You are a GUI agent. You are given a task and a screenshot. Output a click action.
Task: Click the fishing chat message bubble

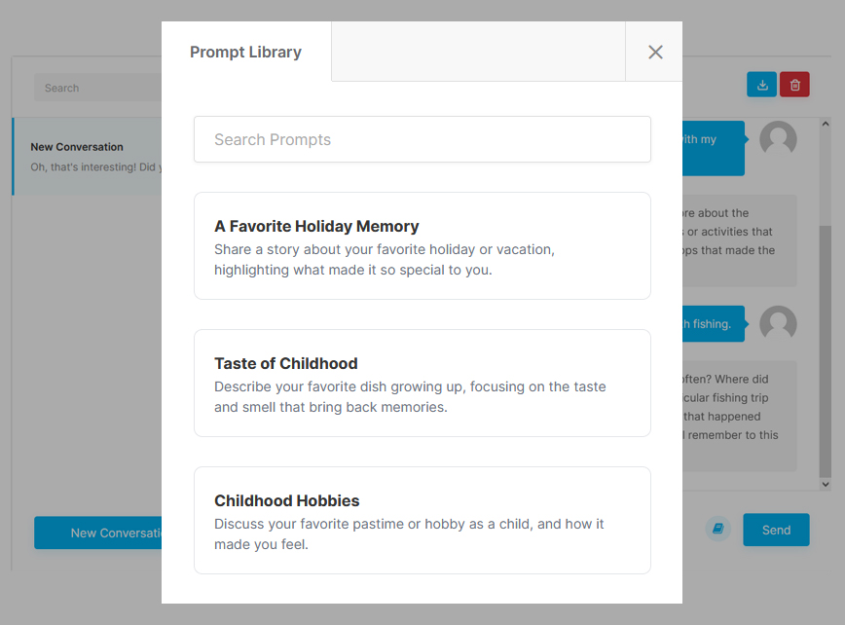click(713, 324)
